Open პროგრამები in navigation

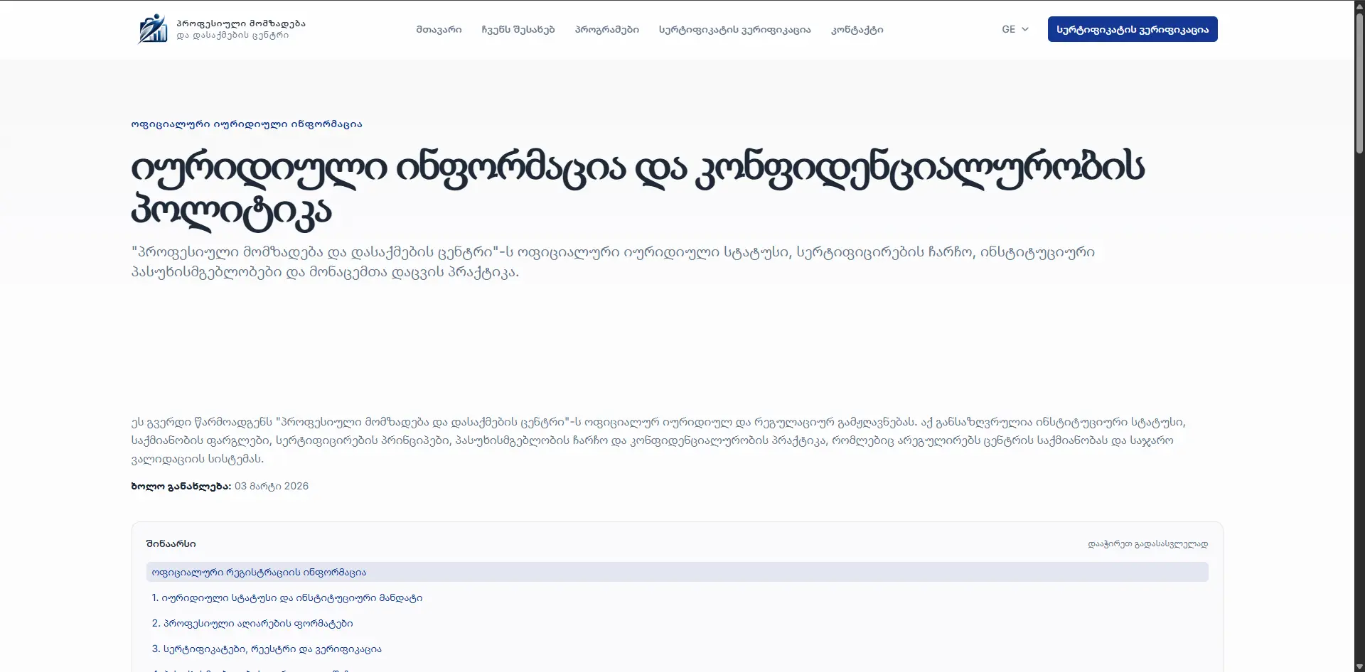coord(607,30)
